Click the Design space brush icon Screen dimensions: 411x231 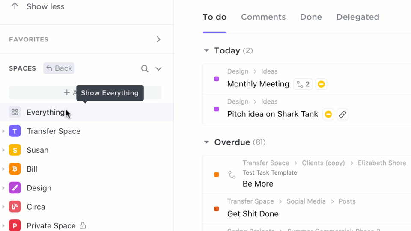click(x=15, y=188)
